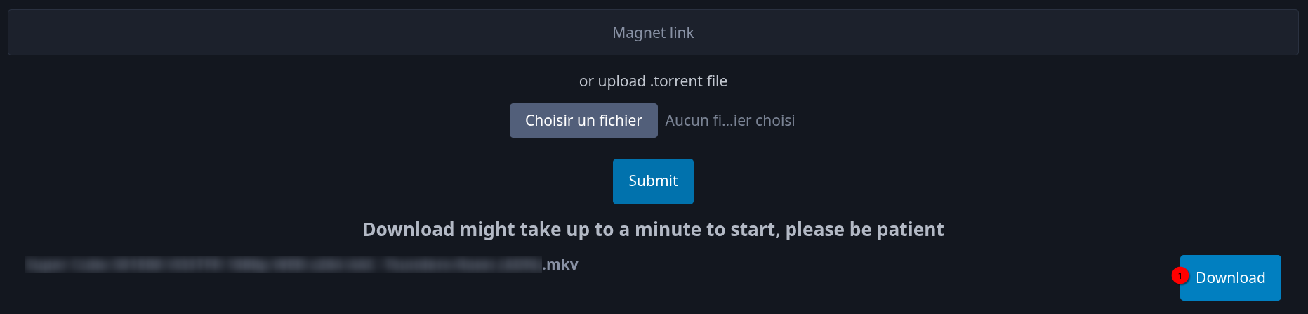
Task: Focus the Magnet link input field
Action: pyautogui.click(x=653, y=32)
